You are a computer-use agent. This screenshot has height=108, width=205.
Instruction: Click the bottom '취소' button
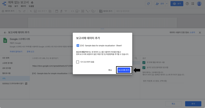[x=173, y=104]
